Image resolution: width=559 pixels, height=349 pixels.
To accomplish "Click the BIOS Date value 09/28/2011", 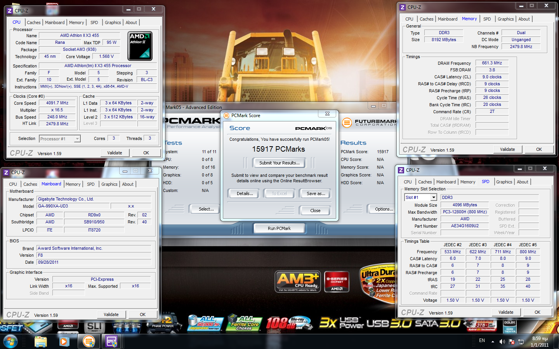I will click(94, 262).
